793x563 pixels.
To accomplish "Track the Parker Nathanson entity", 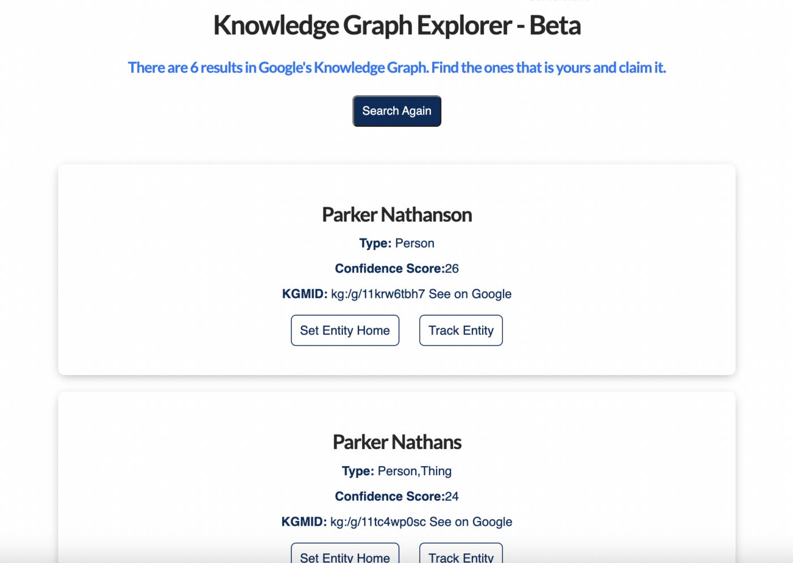I will (x=461, y=330).
